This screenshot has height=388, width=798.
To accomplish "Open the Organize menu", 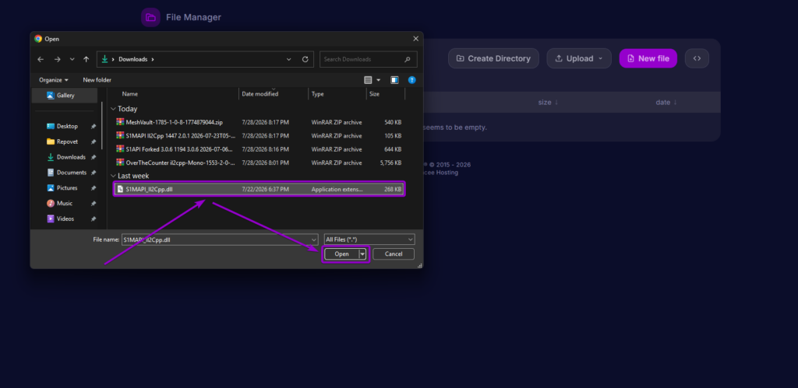I will tap(54, 80).
